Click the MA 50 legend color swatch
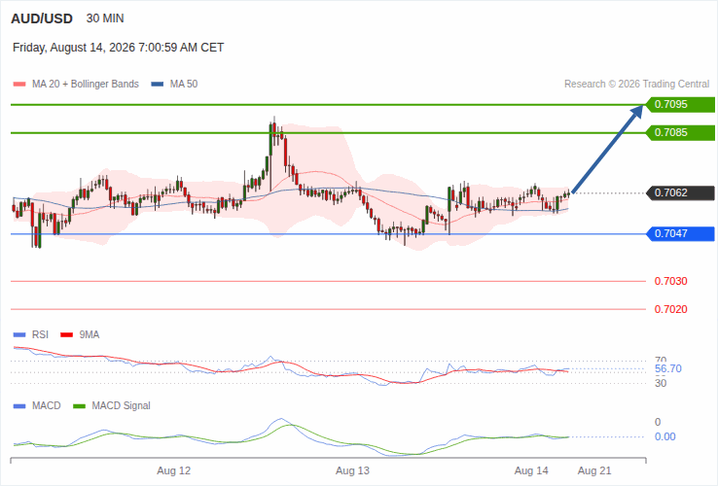Image resolution: width=718 pixels, height=486 pixels. [x=158, y=85]
